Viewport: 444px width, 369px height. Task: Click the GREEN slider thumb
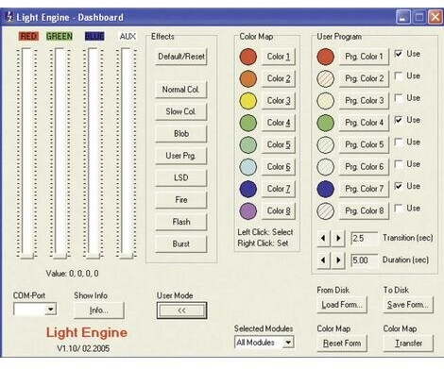pyautogui.click(x=60, y=256)
